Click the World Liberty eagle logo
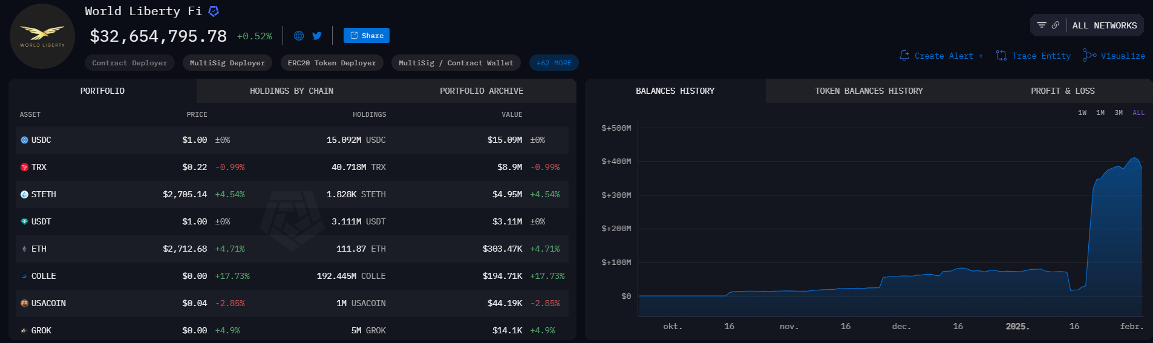 click(x=42, y=36)
